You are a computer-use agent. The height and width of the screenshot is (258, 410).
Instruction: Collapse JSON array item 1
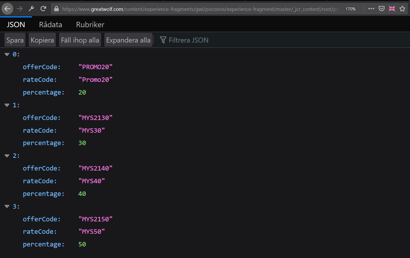coord(7,105)
